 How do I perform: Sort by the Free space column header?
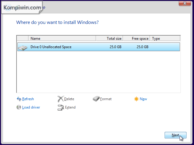point(136,39)
